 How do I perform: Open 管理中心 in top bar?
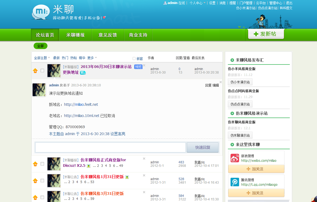[276, 3]
